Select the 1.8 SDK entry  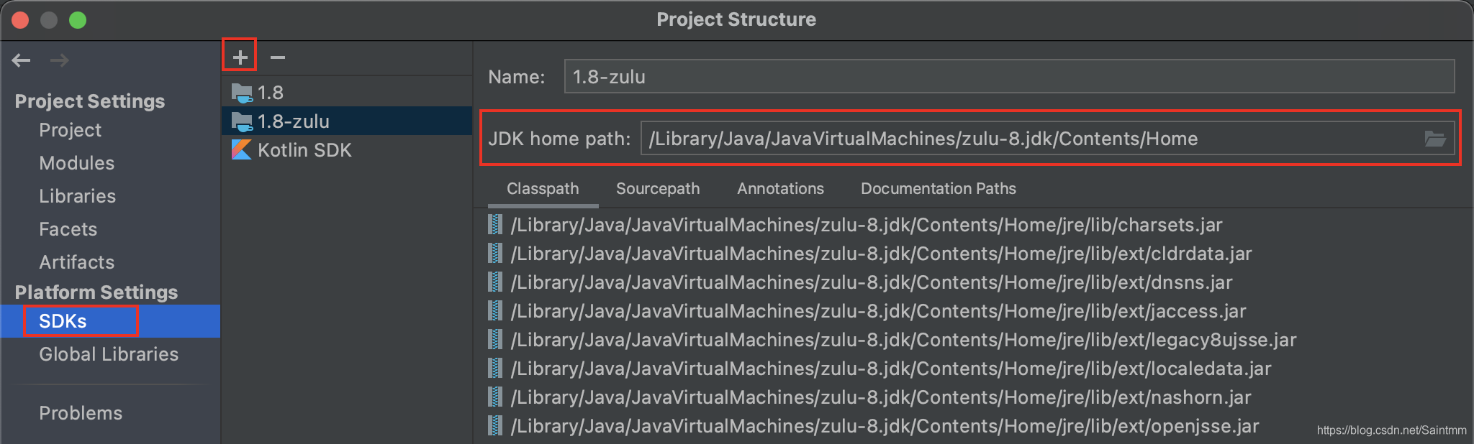[x=271, y=93]
